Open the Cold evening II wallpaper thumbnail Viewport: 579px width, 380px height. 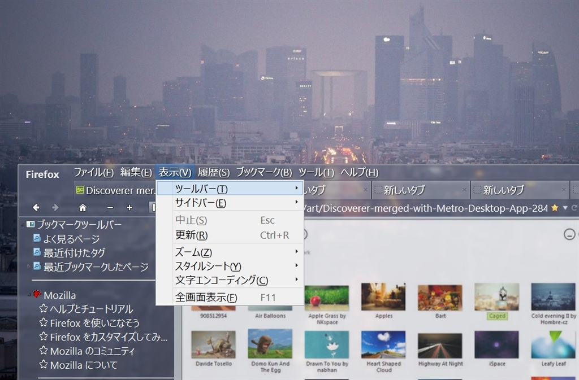coord(553,296)
